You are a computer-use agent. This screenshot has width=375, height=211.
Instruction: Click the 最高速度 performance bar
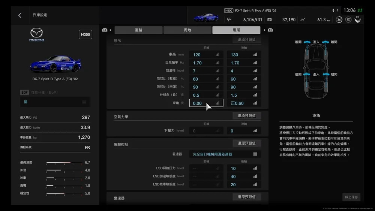(x=64, y=163)
